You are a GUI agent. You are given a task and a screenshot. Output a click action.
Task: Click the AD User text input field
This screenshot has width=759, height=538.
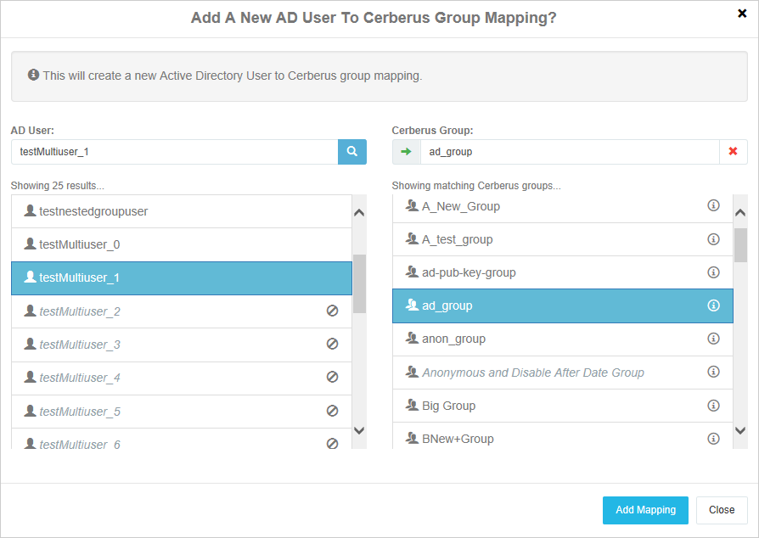pos(174,152)
